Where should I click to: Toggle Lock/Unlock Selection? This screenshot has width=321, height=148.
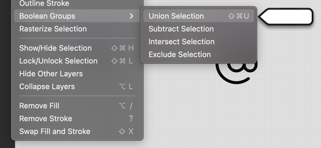[x=58, y=61]
